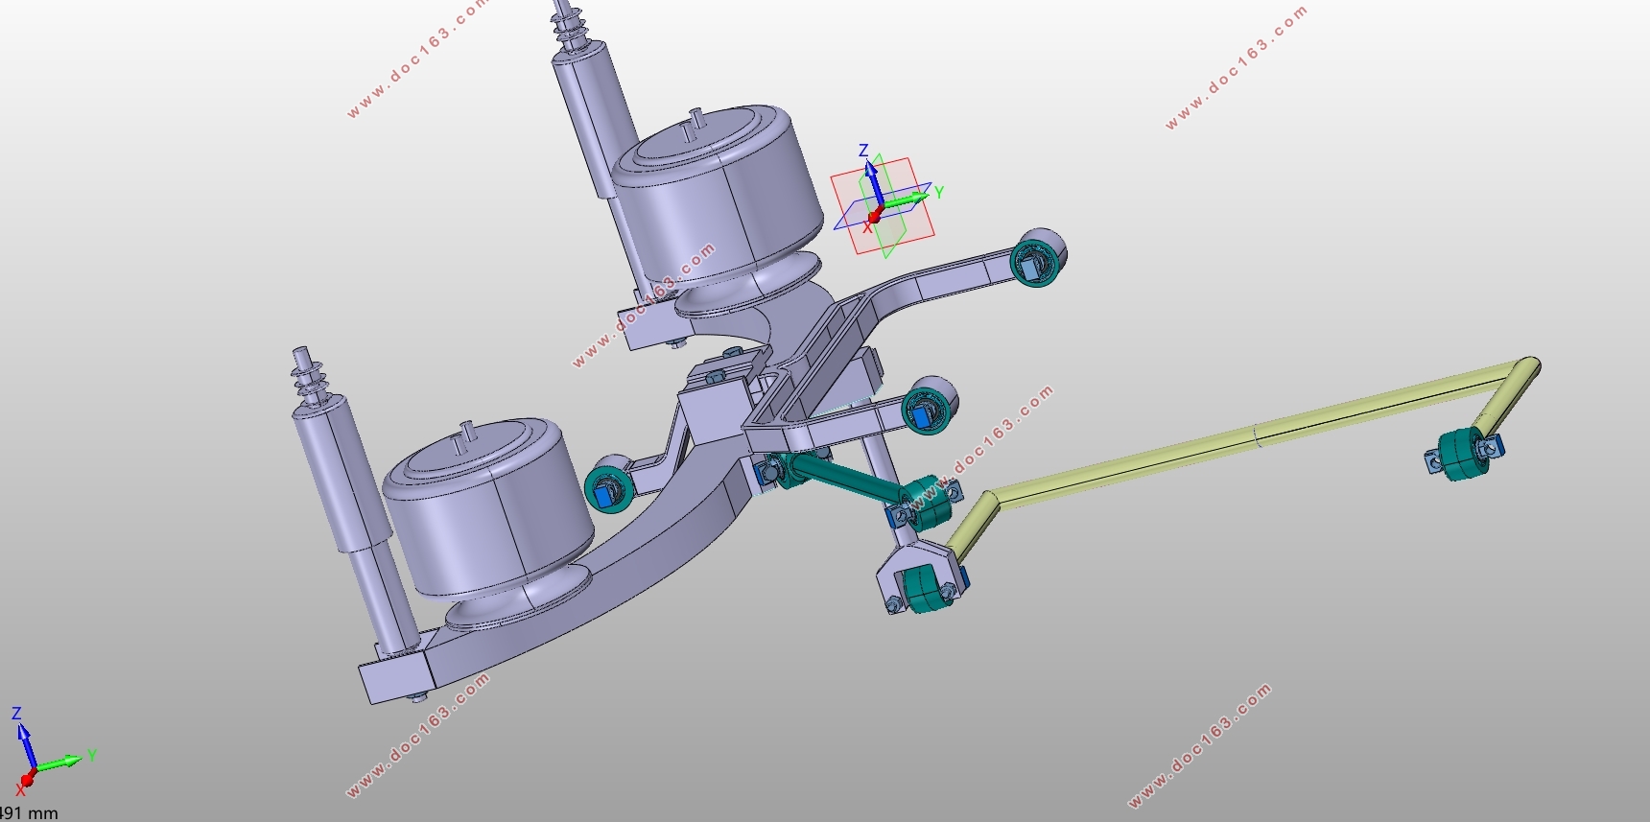Select the red plane square on the center triad

click(882, 206)
